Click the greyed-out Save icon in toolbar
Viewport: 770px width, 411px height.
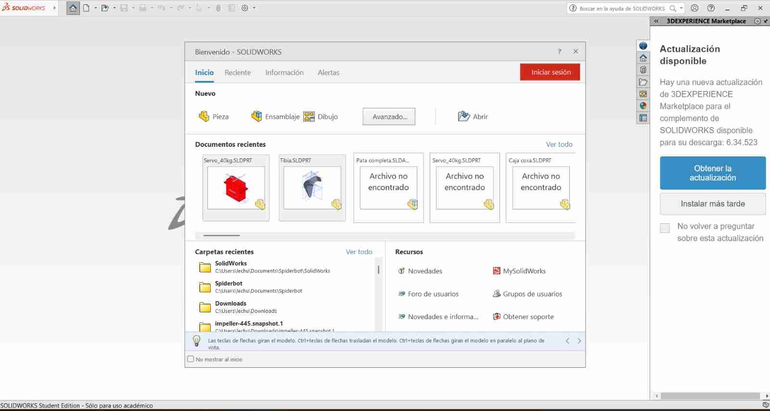124,8
